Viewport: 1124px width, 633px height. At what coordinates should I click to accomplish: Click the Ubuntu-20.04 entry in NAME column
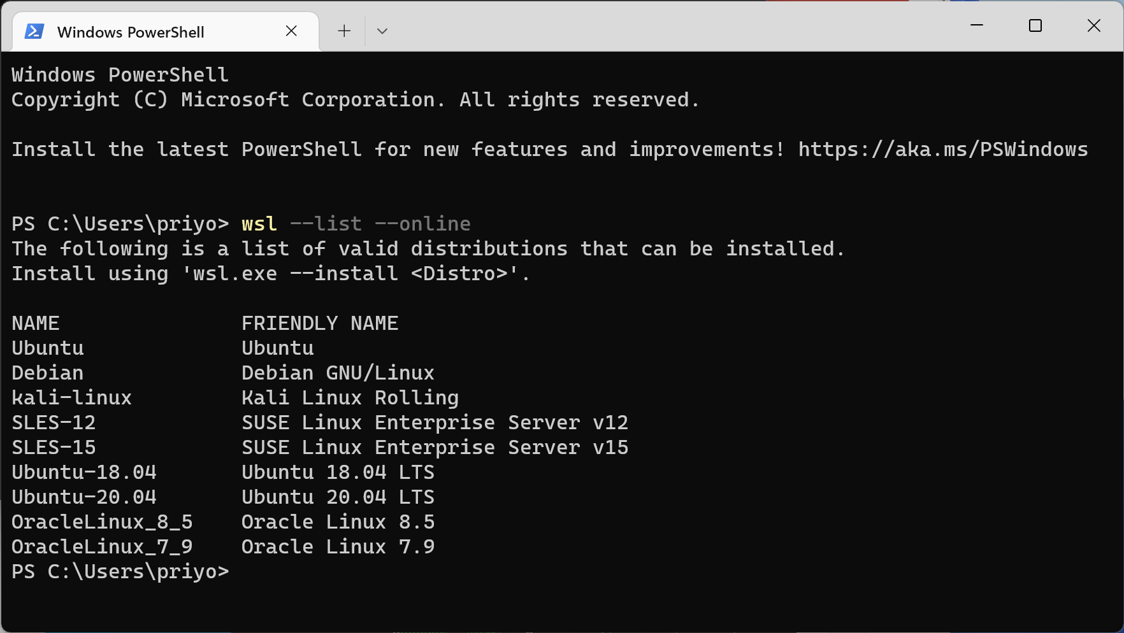coord(84,497)
